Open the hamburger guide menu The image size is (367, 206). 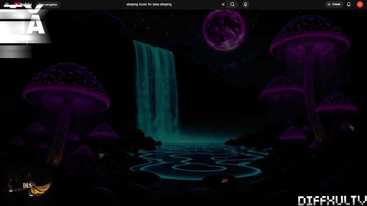click(x=7, y=4)
